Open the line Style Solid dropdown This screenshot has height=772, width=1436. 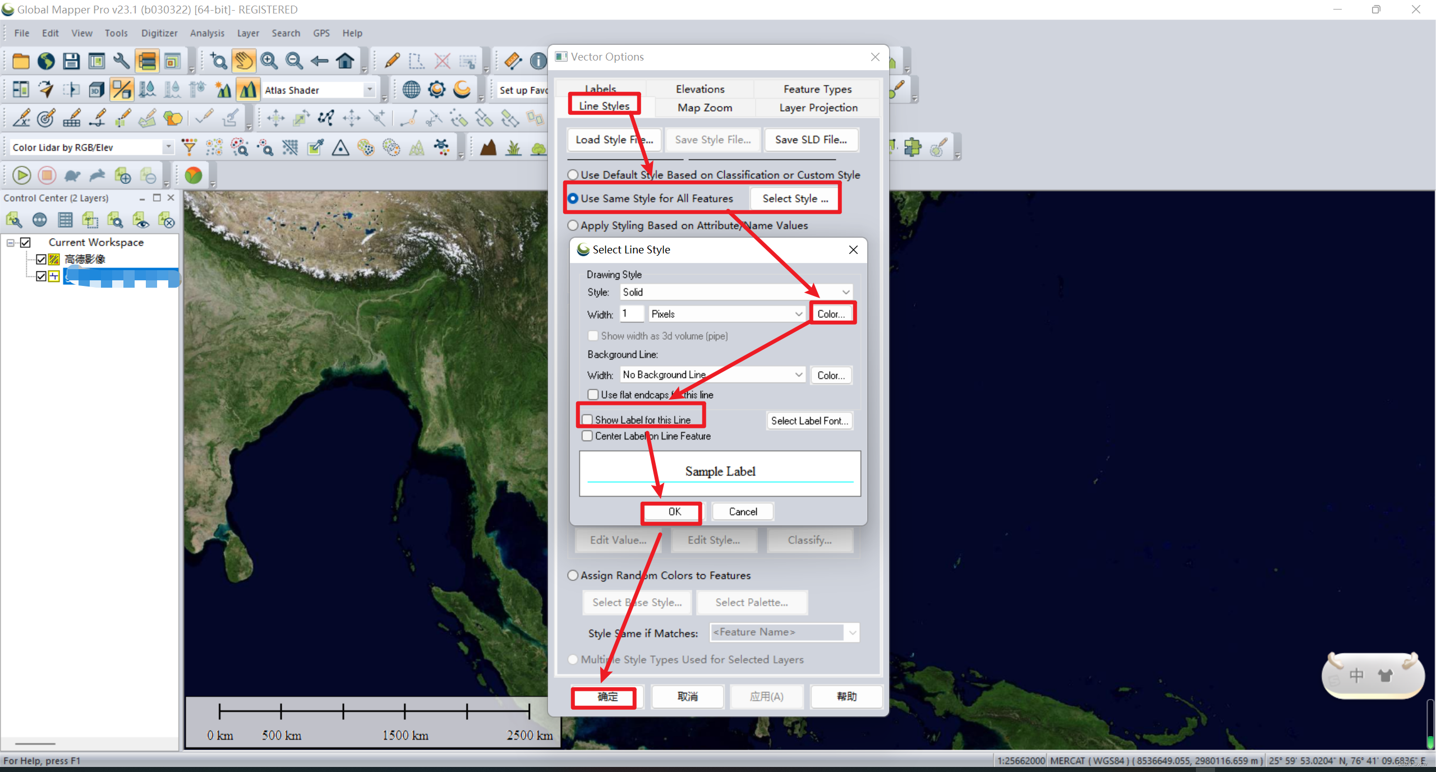845,292
